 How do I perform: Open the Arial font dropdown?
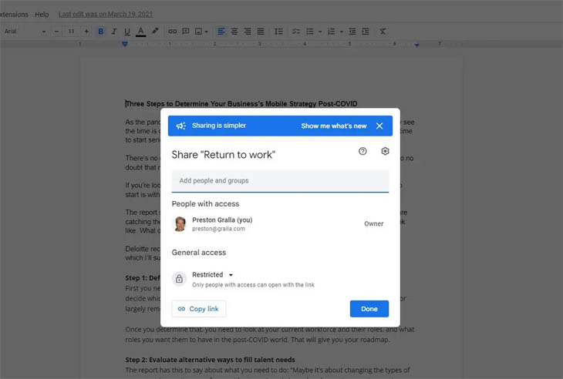[x=25, y=32]
